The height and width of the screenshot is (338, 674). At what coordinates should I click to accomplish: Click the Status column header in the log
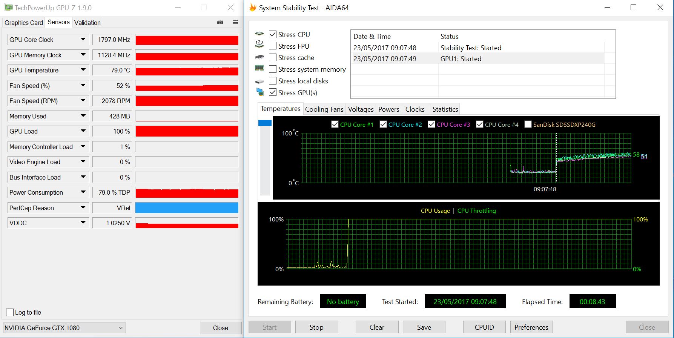coord(521,37)
